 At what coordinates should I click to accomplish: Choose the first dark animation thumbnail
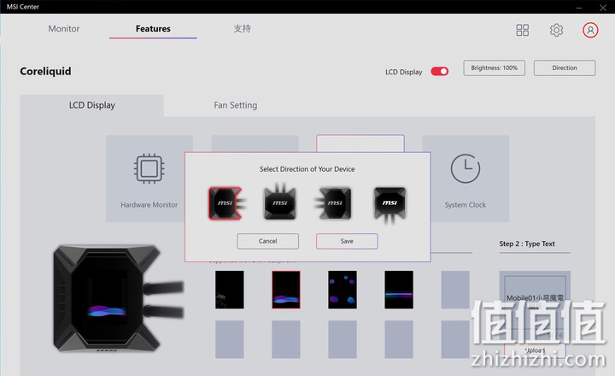point(230,290)
